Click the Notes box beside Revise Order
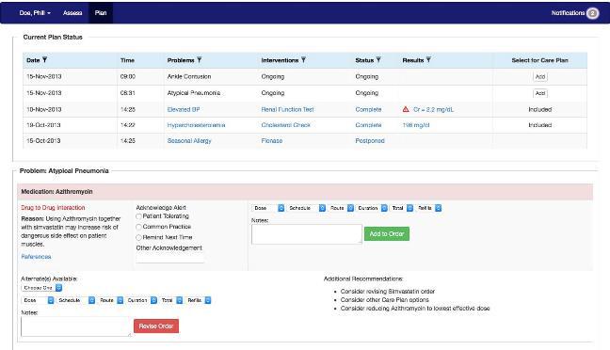610x350 pixels. tap(76, 326)
